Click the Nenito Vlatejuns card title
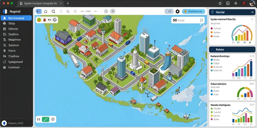The image size is (257, 128). point(221,105)
